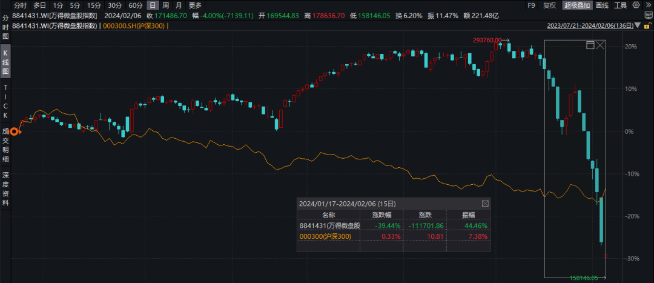Select the 5分 five-minute period

tap(74, 5)
